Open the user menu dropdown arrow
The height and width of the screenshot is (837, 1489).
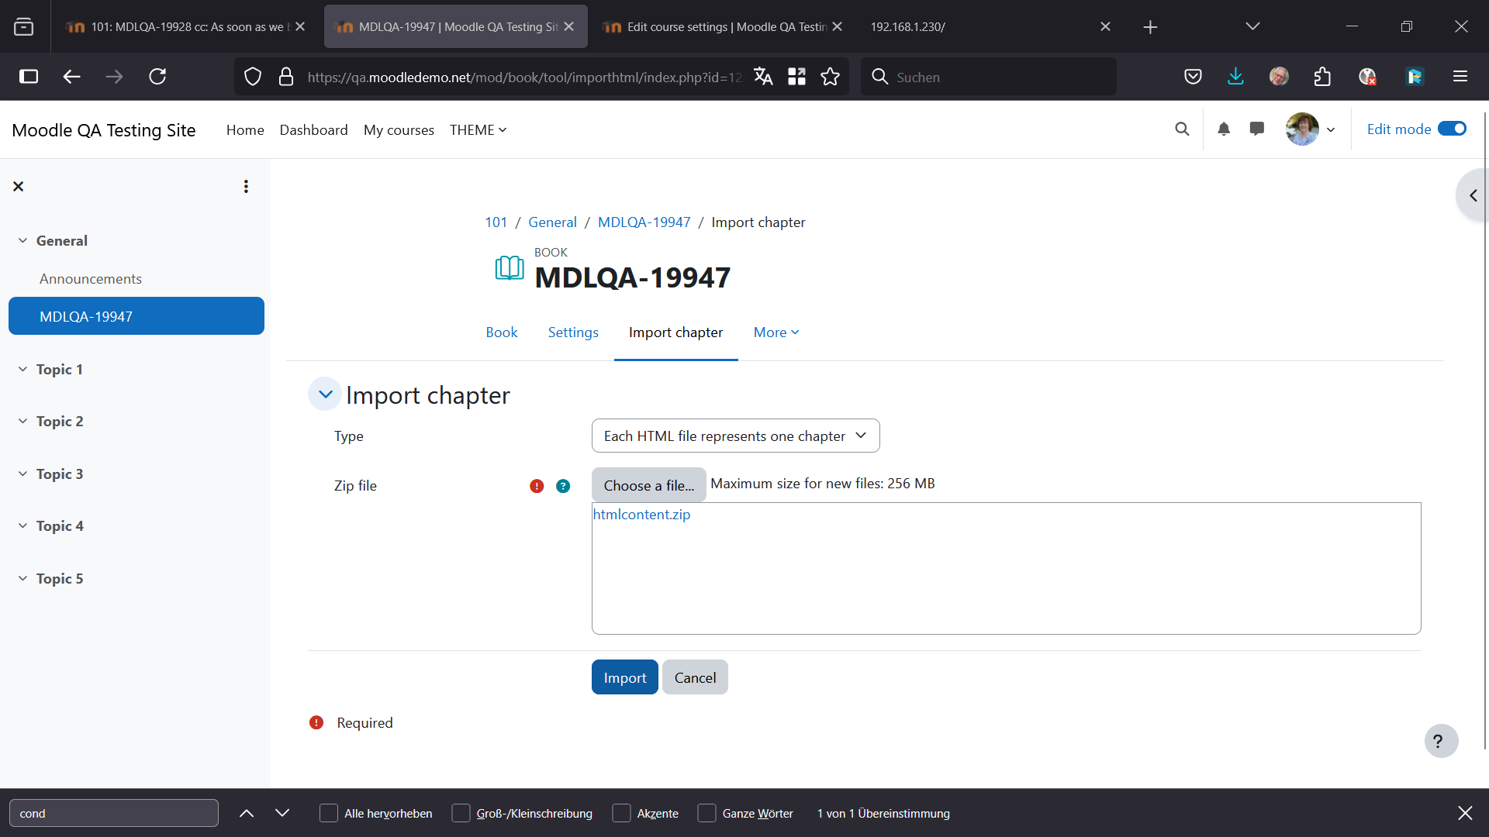click(x=1331, y=129)
